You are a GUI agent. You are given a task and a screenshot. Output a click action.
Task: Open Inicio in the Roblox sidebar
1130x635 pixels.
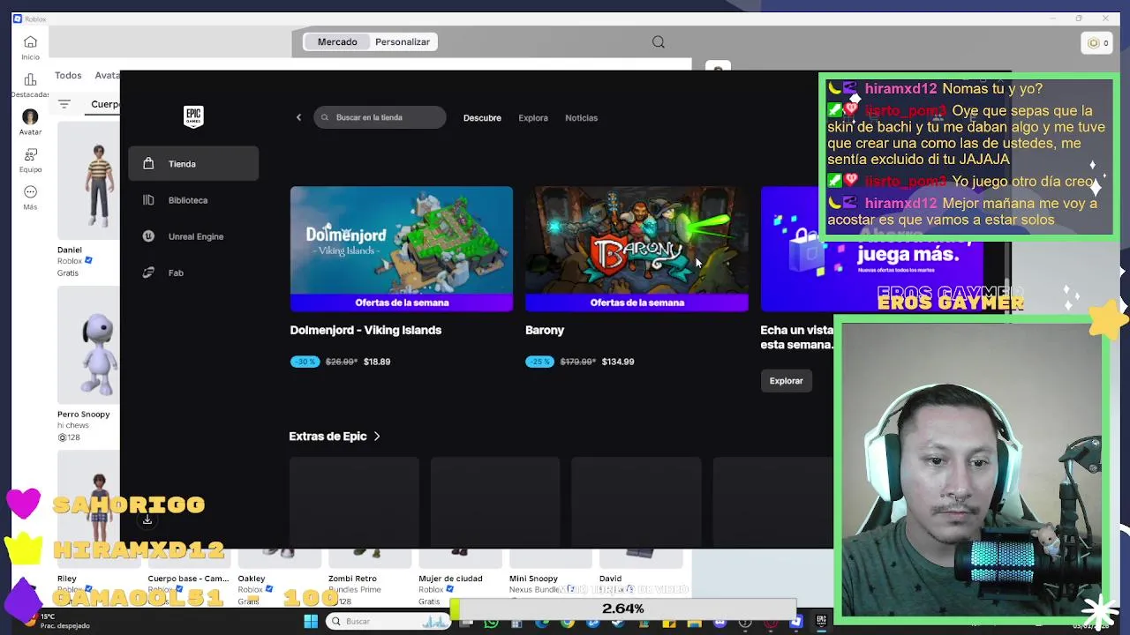[x=30, y=48]
